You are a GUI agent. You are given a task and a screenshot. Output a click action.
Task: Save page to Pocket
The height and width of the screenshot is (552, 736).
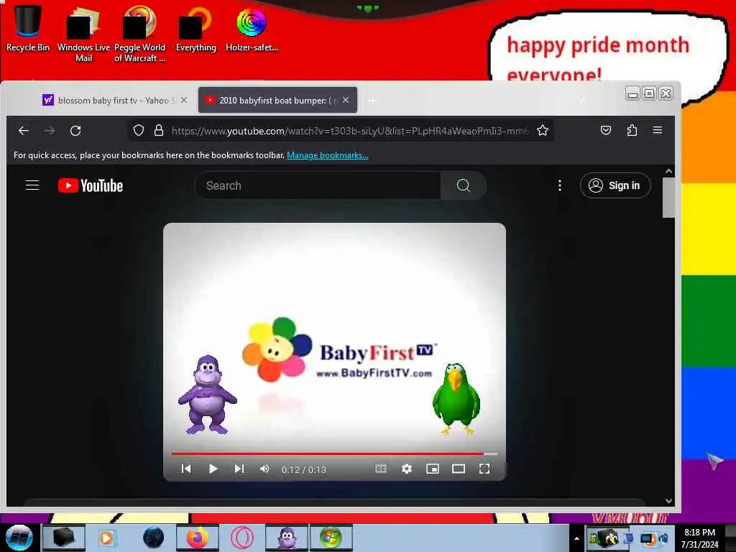tap(606, 131)
